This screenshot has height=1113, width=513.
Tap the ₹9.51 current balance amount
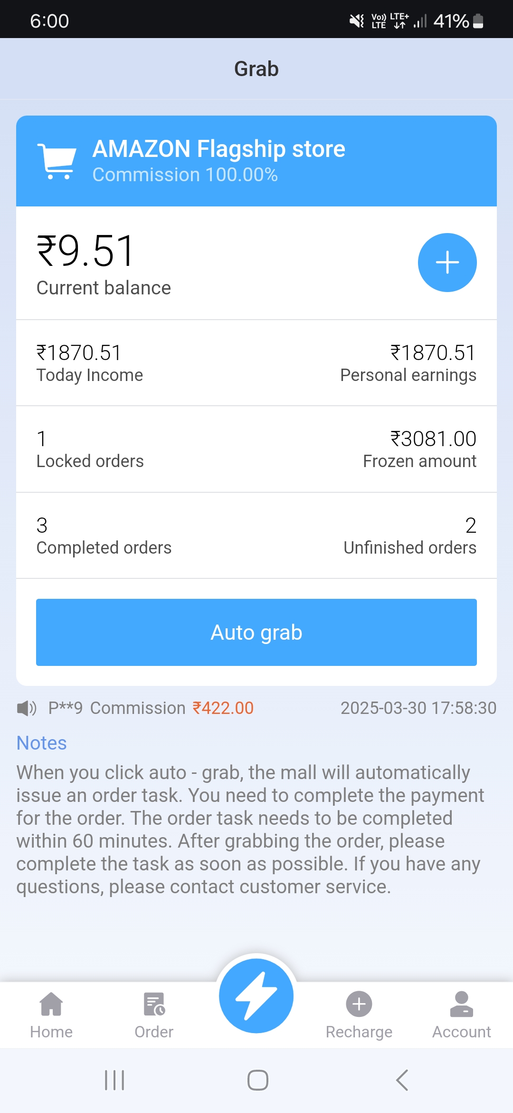pos(86,251)
